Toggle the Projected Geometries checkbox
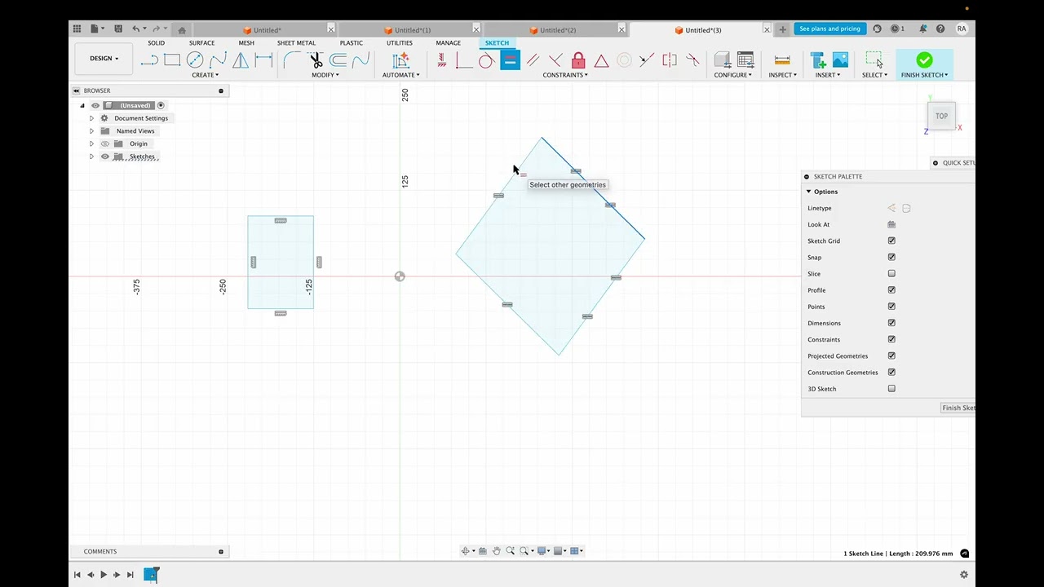Image resolution: width=1044 pixels, height=587 pixels. click(891, 355)
